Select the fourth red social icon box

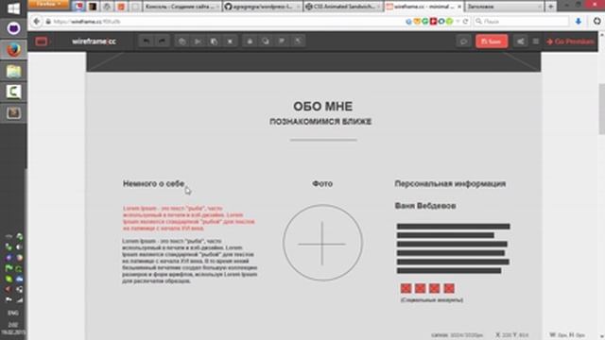pyautogui.click(x=449, y=288)
